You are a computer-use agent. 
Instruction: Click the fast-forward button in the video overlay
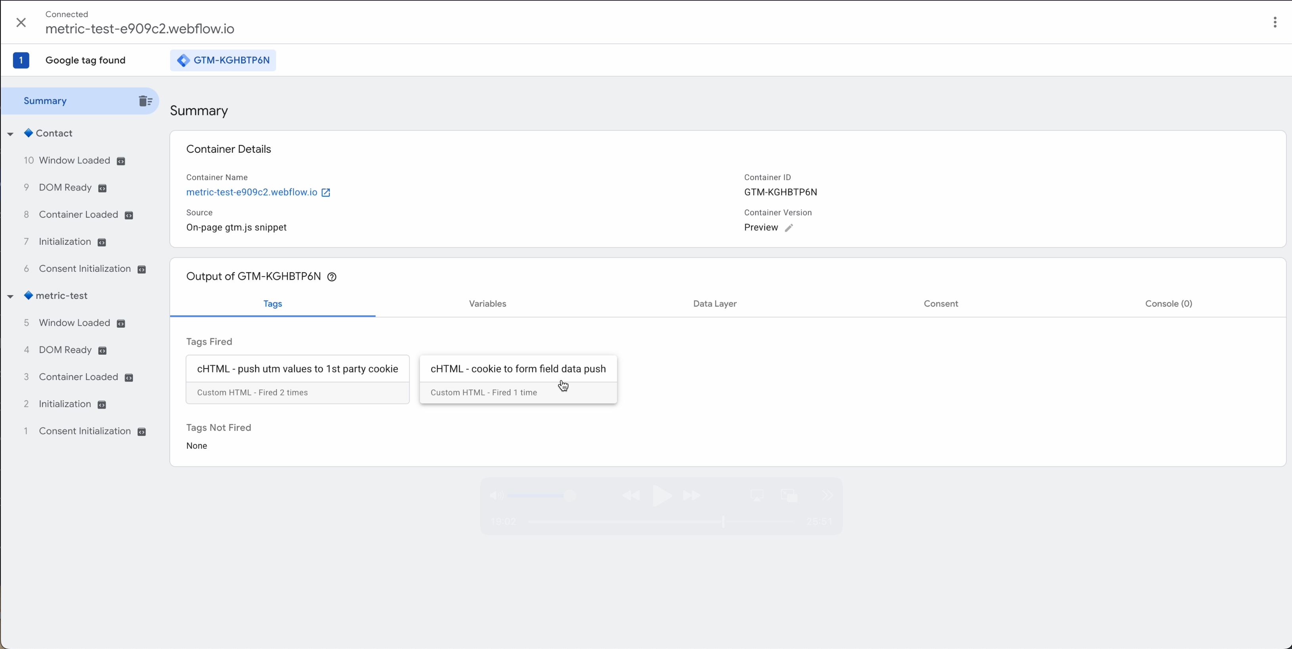tap(692, 496)
